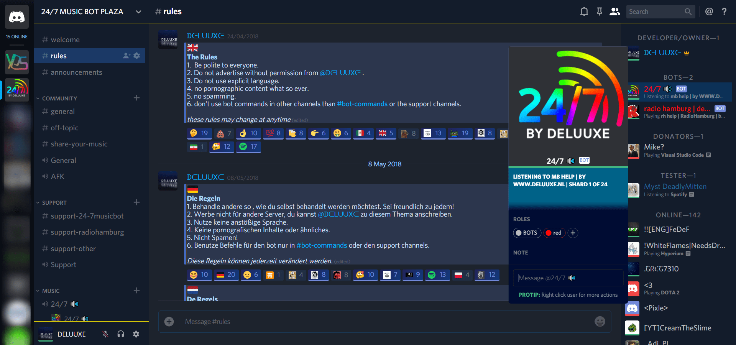Image resolution: width=736 pixels, height=345 pixels.
Task: Open rules channel edit settings gear
Action: click(137, 56)
